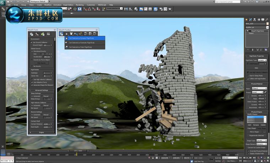Click the Regenerate Selected button
Viewport: 270px width, 163px height.
pos(256,135)
